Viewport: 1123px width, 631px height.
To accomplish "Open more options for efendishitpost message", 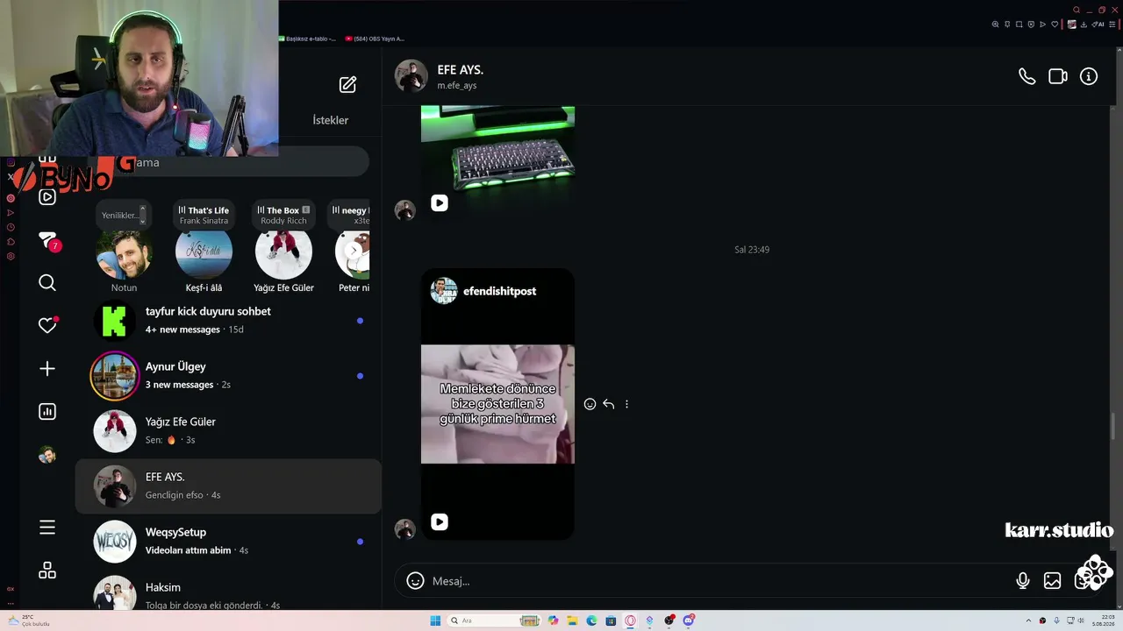I will (626, 404).
